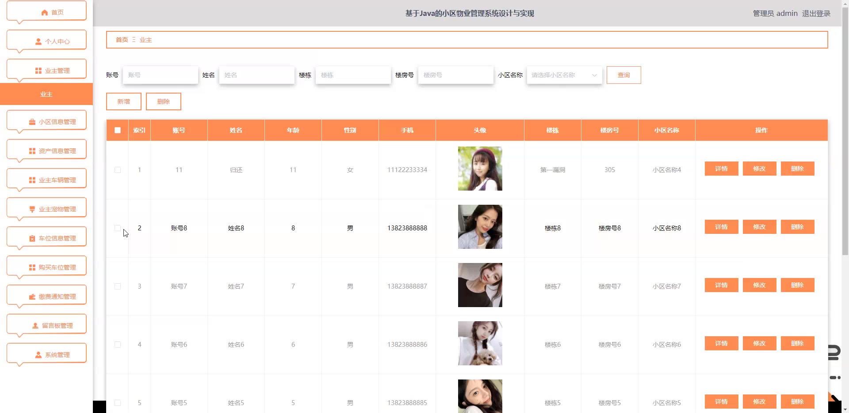Image resolution: width=849 pixels, height=413 pixels.
Task: Click the 姓名 search input field
Action: [x=257, y=75]
